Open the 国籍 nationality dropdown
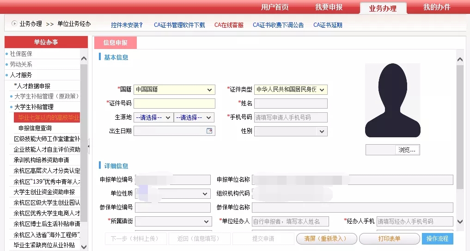The image size is (470, 251). tap(174, 90)
